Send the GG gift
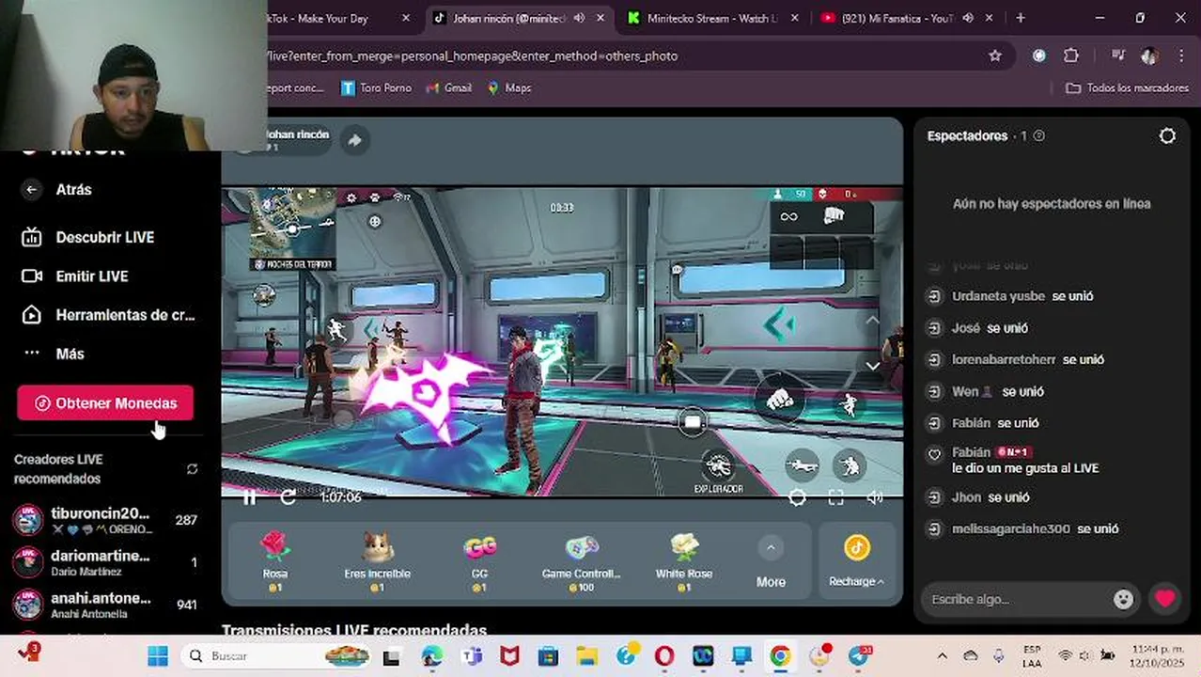 (x=479, y=561)
